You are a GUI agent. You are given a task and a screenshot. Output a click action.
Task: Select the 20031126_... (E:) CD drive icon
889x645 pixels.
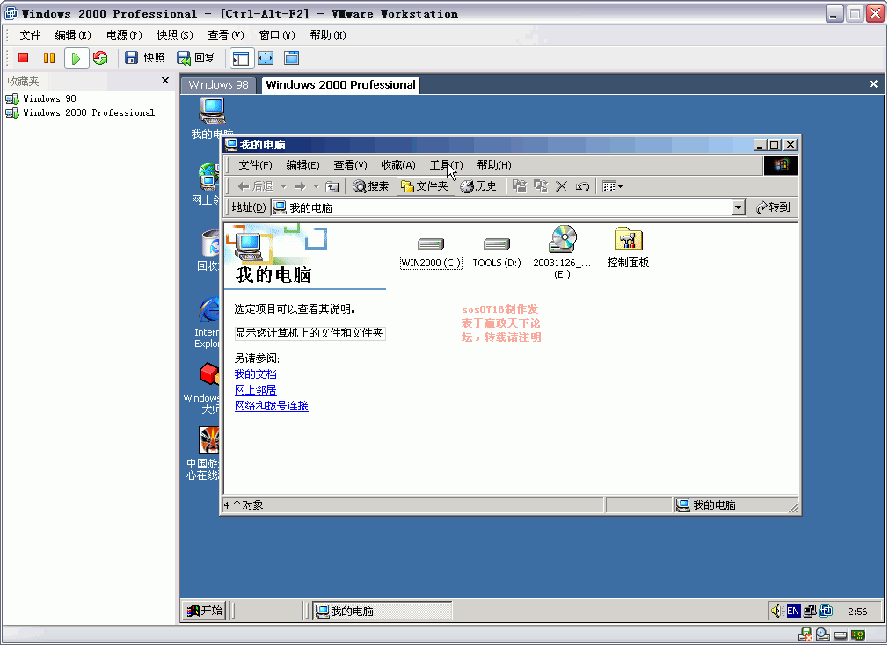click(x=563, y=252)
